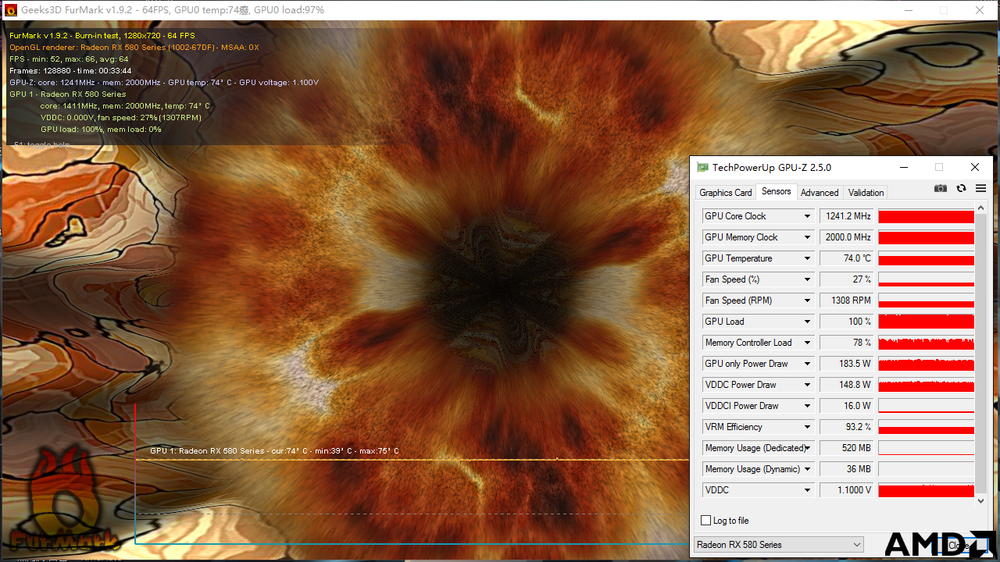Image resolution: width=1000 pixels, height=562 pixels.
Task: Click the Memory Controller Load history graph
Action: 926,343
